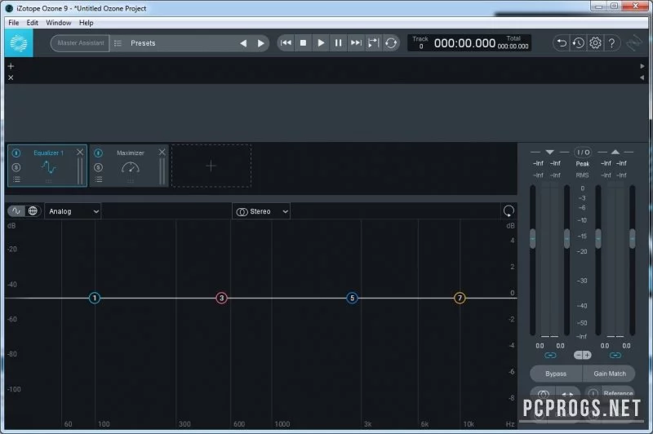Add a track with the plus icon
This screenshot has width=653, height=434.
[x=11, y=66]
